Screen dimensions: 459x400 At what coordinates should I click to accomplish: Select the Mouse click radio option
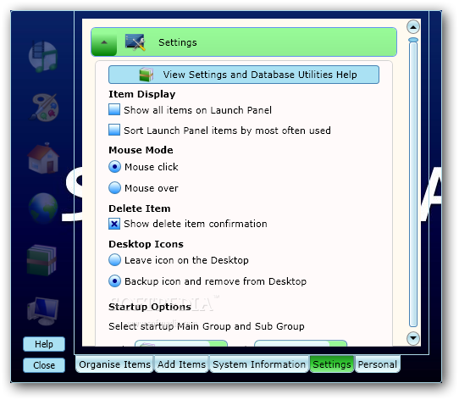115,167
